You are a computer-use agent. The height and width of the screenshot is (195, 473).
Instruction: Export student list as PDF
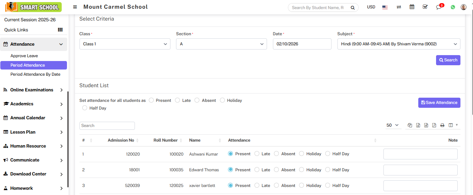tap(434, 125)
